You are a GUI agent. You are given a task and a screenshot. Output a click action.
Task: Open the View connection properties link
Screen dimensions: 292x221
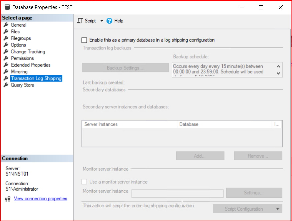pyautogui.click(x=40, y=199)
